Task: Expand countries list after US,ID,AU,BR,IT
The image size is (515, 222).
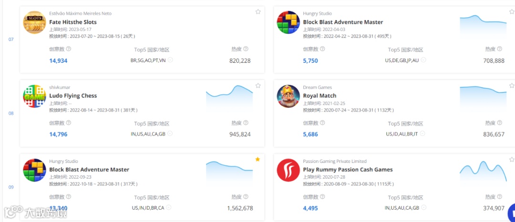Action: pos(422,134)
